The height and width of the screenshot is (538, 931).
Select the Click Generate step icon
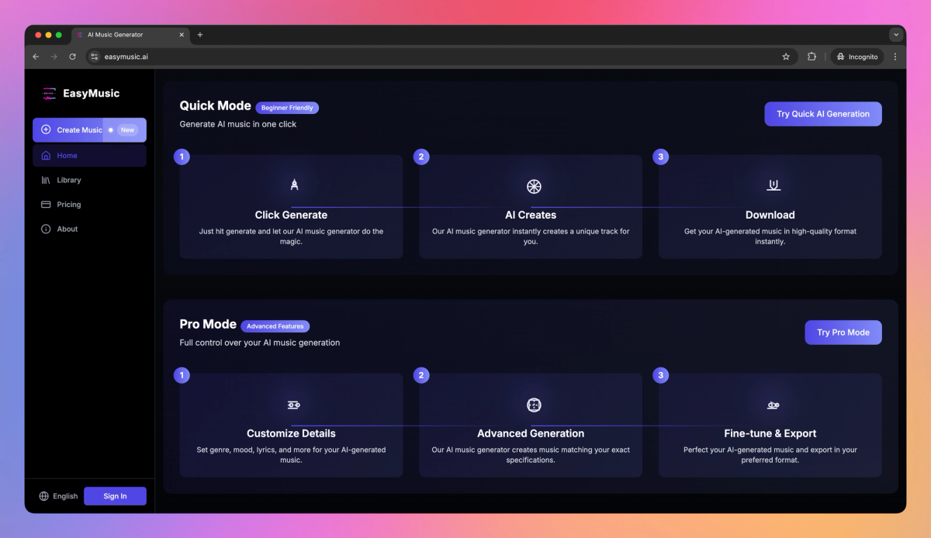[x=294, y=185]
